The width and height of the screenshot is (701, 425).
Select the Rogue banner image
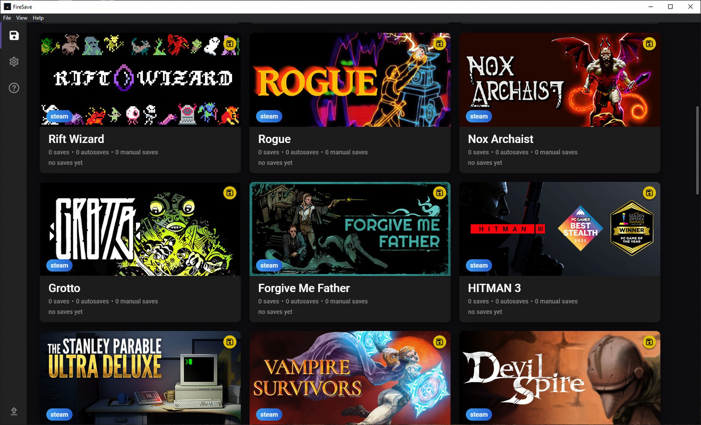pyautogui.click(x=350, y=80)
